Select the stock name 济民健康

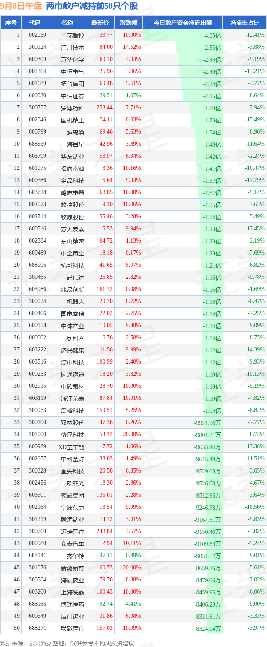[x=73, y=350]
